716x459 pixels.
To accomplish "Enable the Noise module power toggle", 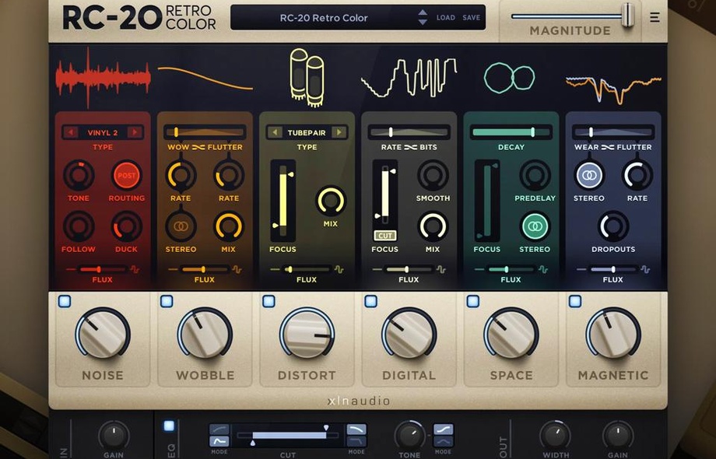I will tap(65, 301).
